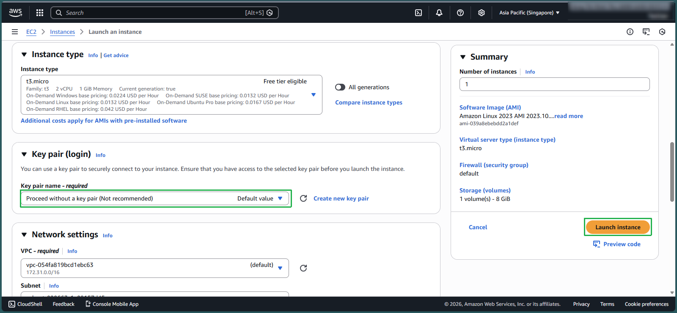Click the ami-039a8ebebdd2a1def text

pyautogui.click(x=489, y=124)
